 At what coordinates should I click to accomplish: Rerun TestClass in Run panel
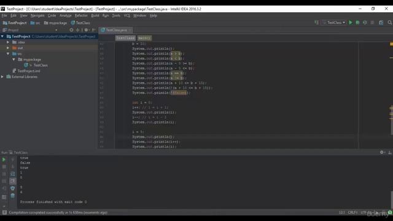(x=4, y=160)
